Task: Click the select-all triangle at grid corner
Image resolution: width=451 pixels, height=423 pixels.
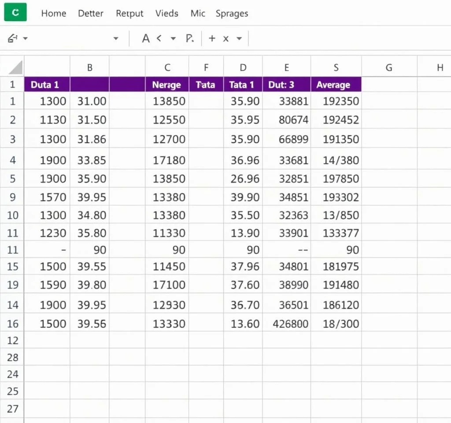Action: (15, 68)
